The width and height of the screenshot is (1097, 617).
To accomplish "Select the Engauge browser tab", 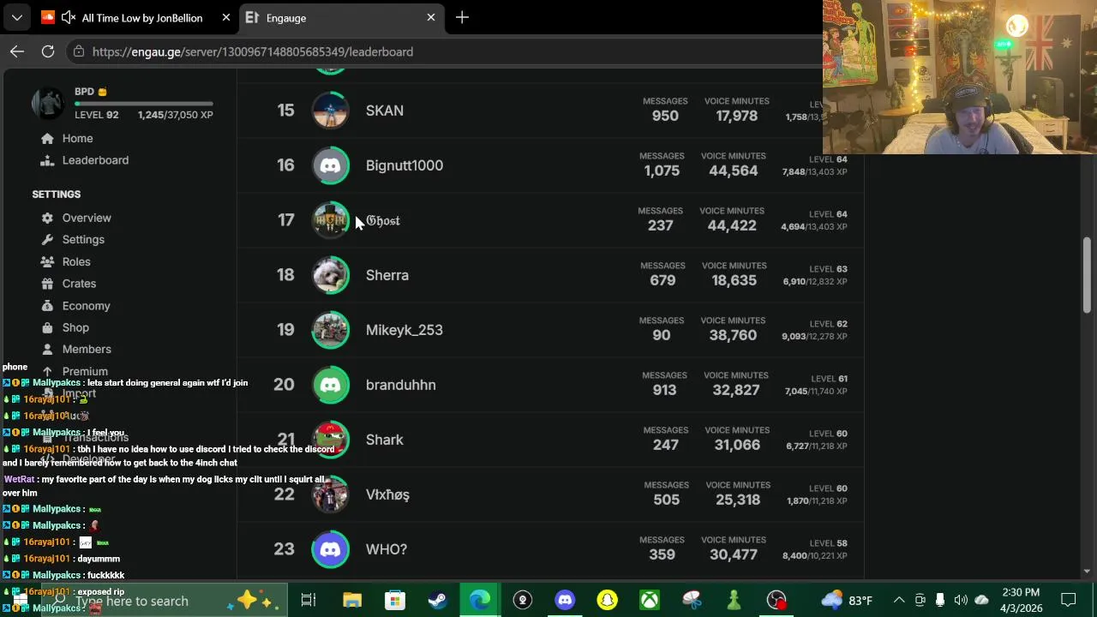I will click(343, 17).
